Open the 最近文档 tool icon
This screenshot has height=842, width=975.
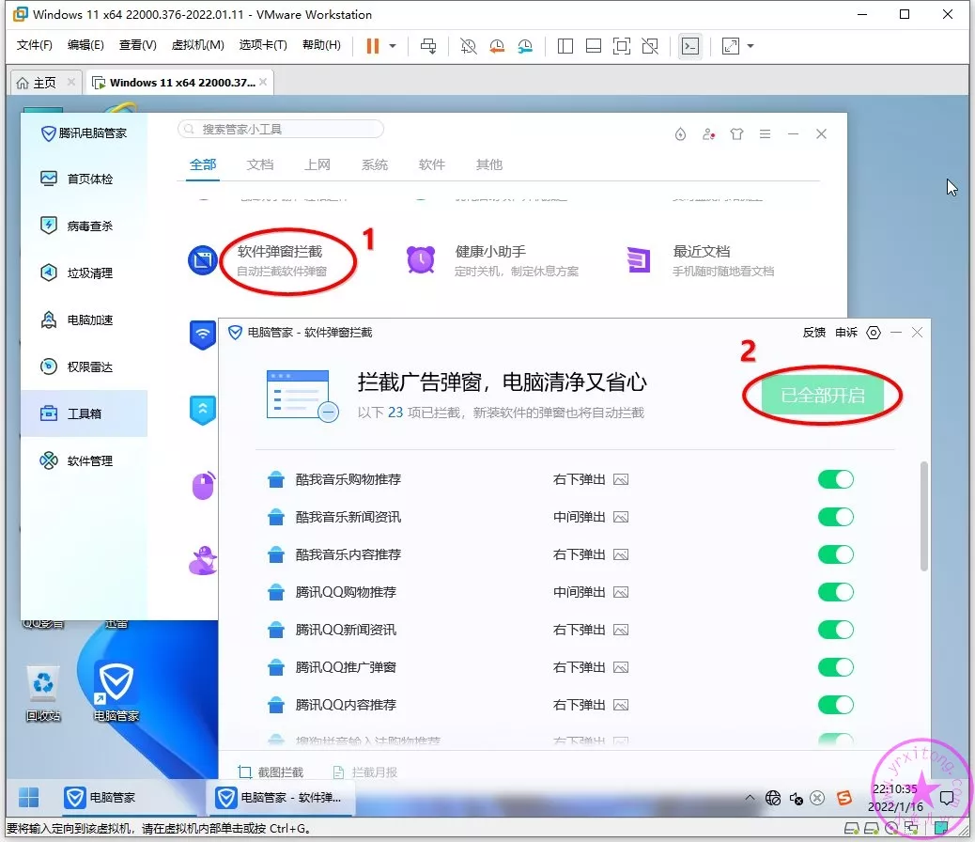coord(639,259)
